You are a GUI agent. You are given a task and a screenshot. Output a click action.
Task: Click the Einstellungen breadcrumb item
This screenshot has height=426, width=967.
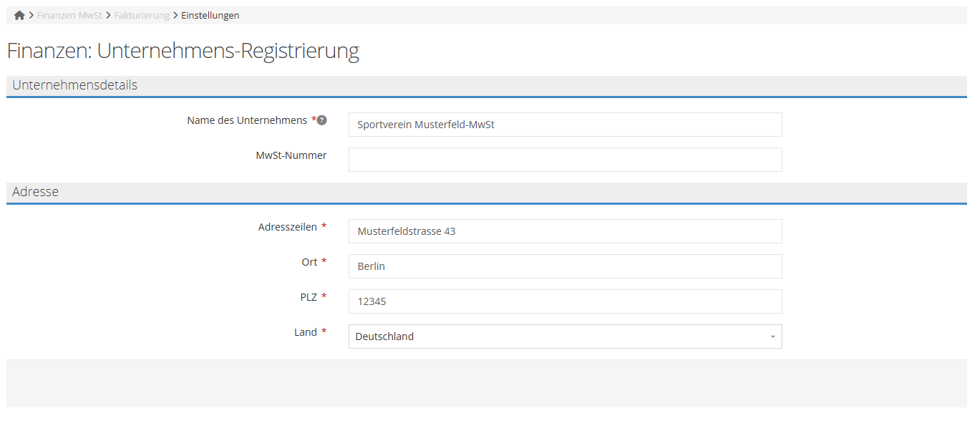point(210,15)
